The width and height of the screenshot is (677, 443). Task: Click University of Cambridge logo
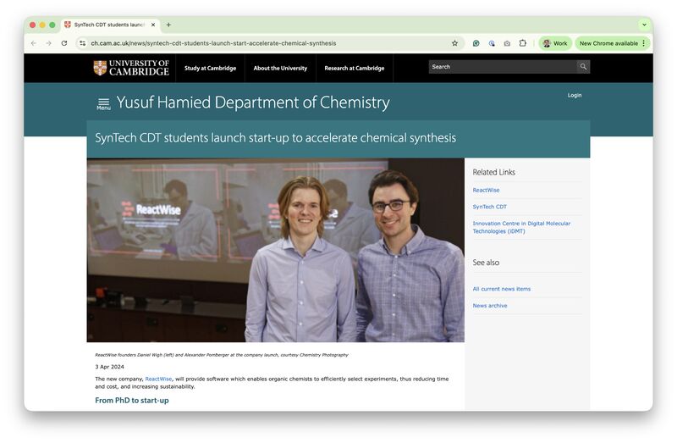pyautogui.click(x=131, y=68)
